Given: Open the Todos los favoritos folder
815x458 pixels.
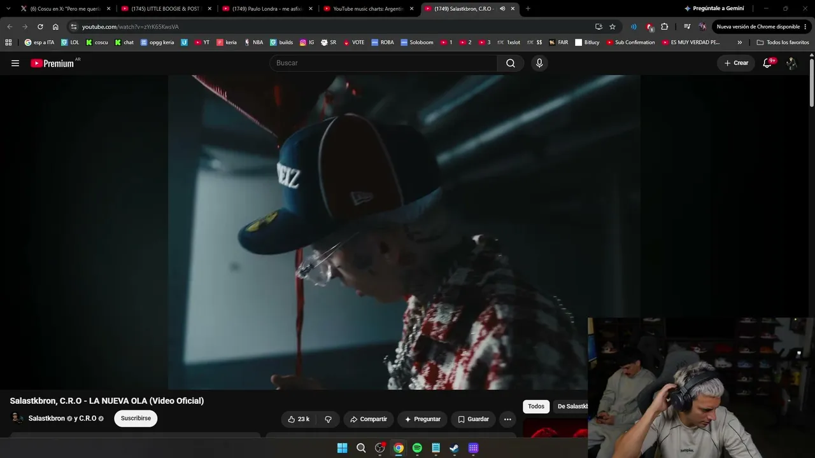Looking at the screenshot, I should 783,43.
